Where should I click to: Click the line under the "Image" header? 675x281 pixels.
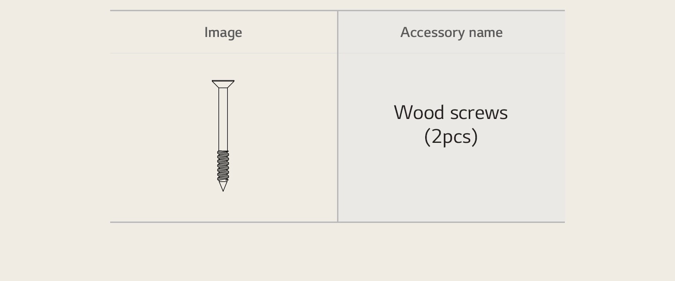(x=223, y=53)
